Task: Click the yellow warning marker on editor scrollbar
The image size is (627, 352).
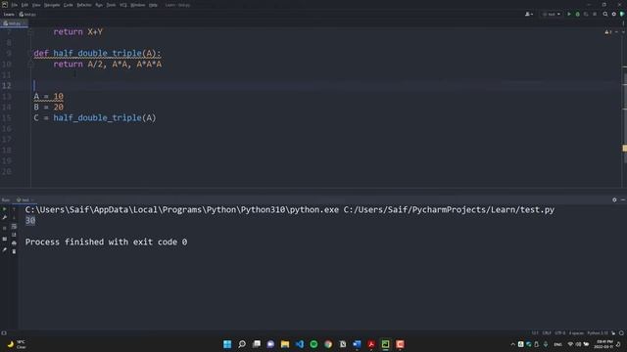Action: (x=624, y=148)
